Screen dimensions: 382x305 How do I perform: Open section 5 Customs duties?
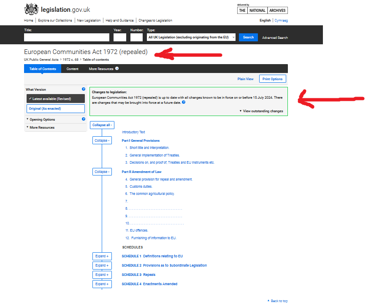pos(141,187)
